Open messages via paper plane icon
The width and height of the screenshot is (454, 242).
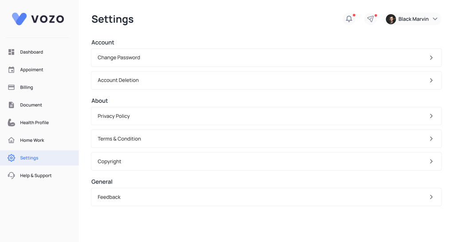click(x=371, y=19)
